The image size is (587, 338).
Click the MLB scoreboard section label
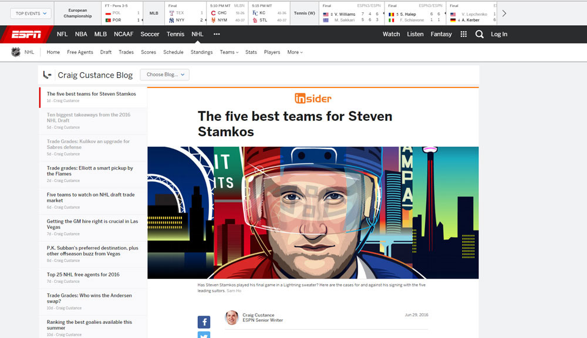(x=154, y=13)
